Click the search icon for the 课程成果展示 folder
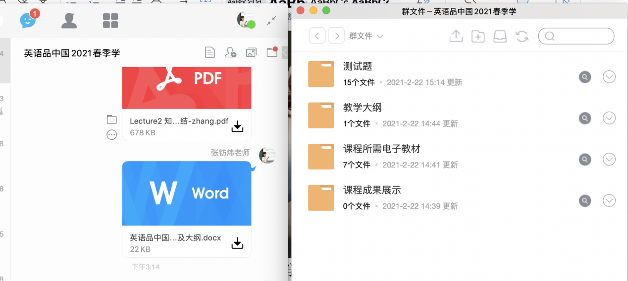Screen dimensions: 628x281 tap(585, 201)
